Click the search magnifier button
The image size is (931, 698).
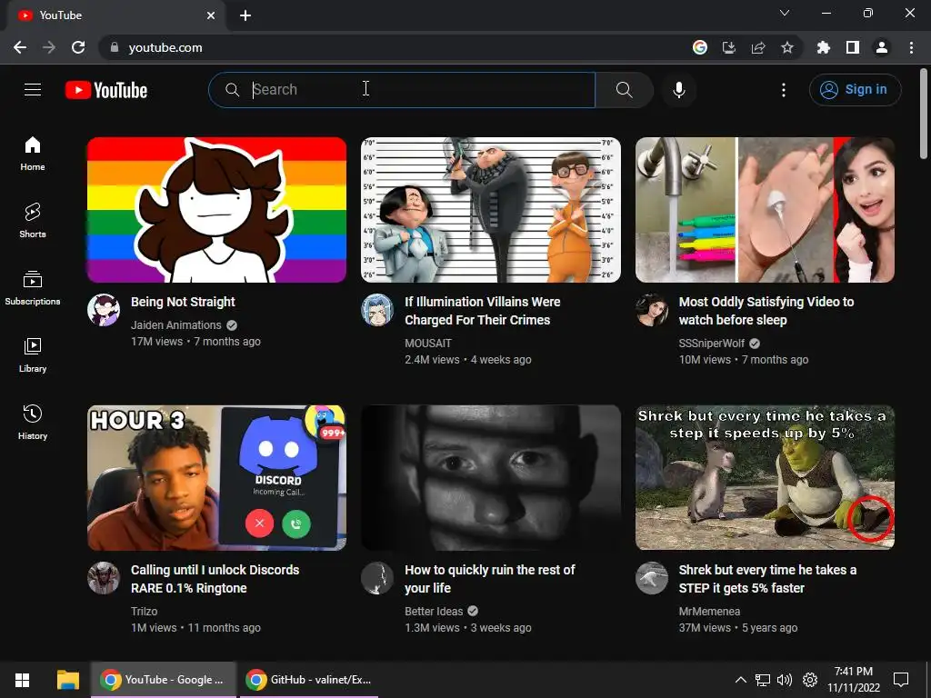click(x=624, y=90)
